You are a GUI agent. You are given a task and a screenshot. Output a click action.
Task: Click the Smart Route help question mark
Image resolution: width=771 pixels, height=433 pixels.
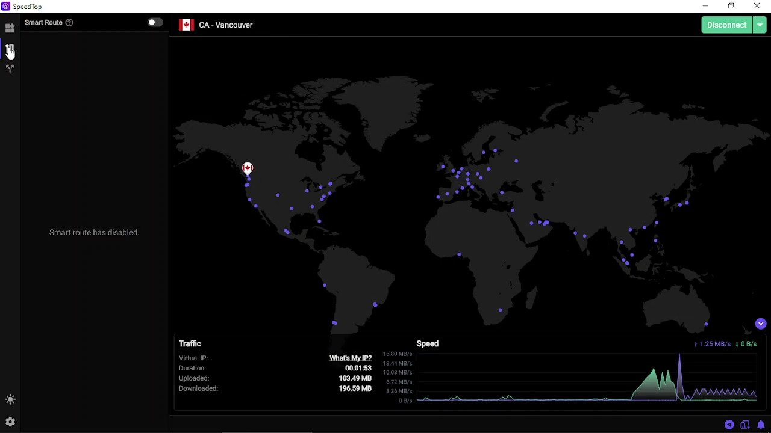click(69, 23)
